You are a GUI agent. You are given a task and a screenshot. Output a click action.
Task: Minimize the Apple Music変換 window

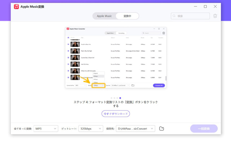click(196, 6)
